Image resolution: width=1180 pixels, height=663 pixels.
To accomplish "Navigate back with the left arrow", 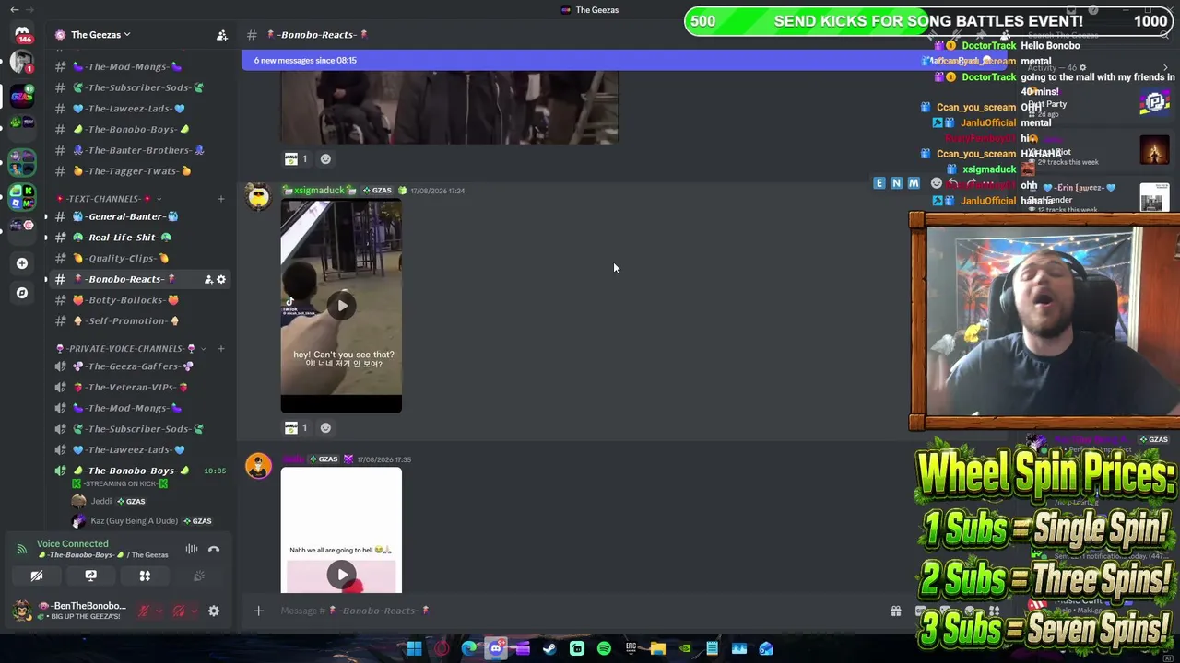I will pos(14,10).
